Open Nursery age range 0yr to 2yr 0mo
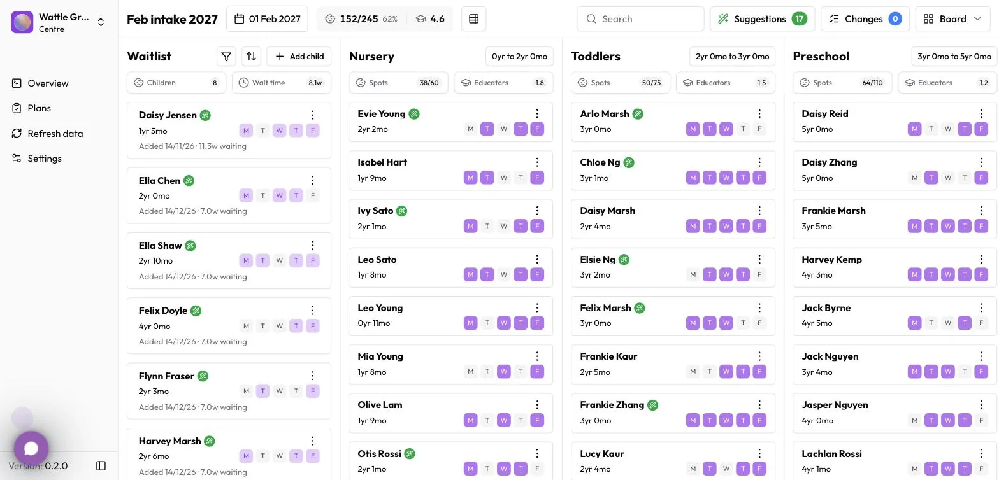999x480 pixels. point(519,56)
